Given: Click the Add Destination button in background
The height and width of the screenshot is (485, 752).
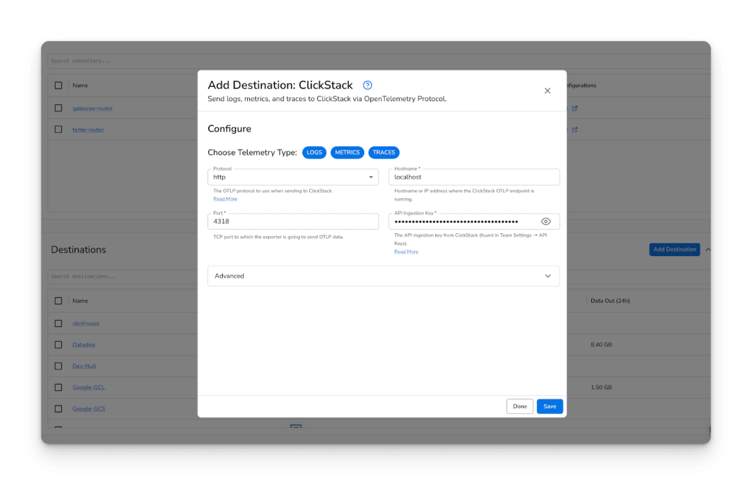Looking at the screenshot, I should 674,249.
